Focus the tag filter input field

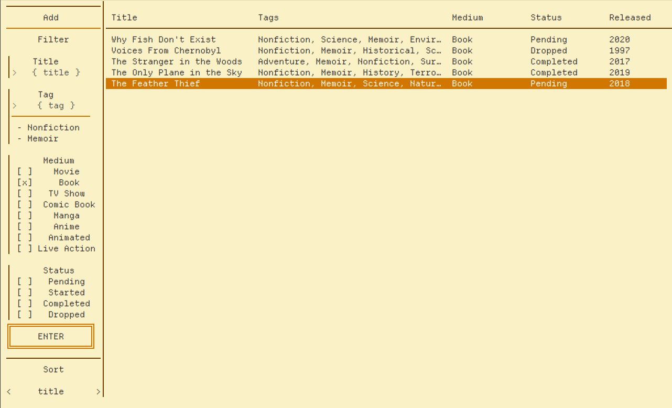[x=56, y=105]
